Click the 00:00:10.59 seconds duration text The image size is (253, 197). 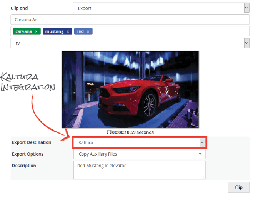click(133, 132)
